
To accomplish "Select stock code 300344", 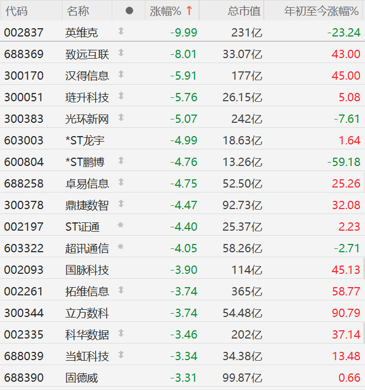I will [x=24, y=313].
